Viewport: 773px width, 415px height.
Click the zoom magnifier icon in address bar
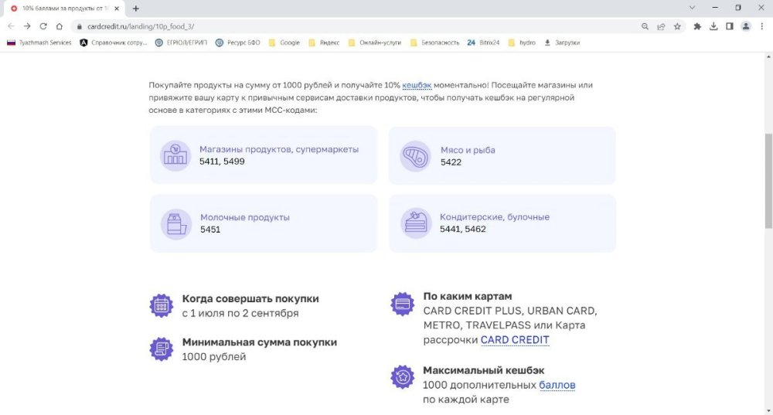click(645, 26)
